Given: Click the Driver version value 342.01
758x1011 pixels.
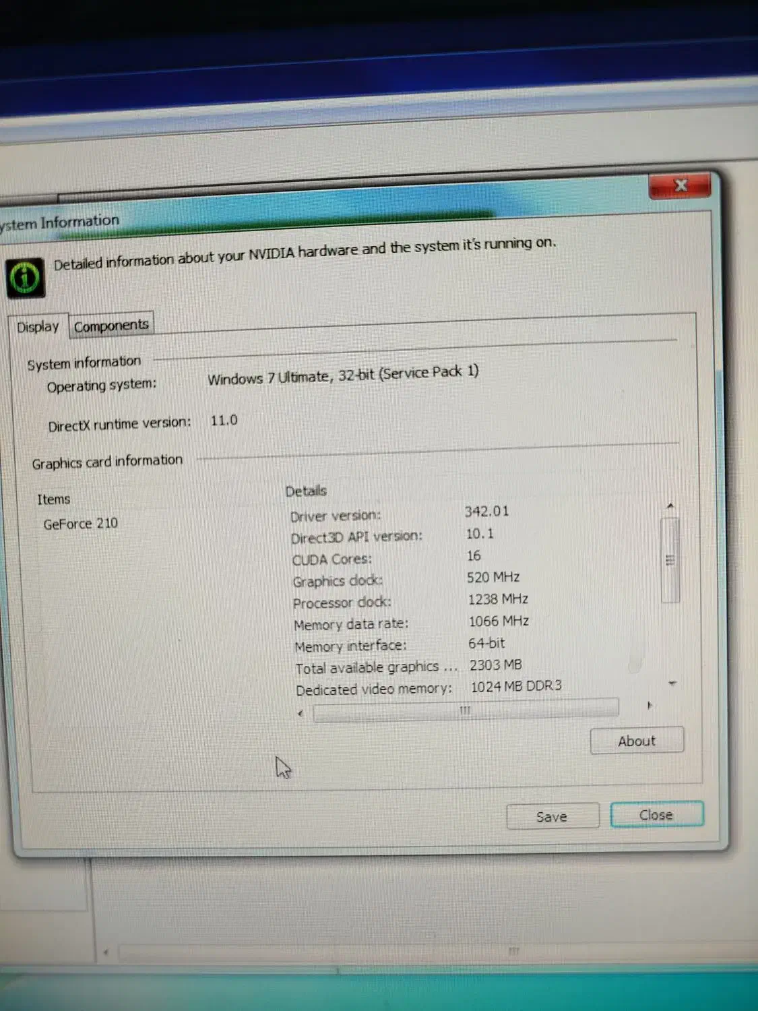Looking at the screenshot, I should pyautogui.click(x=486, y=511).
